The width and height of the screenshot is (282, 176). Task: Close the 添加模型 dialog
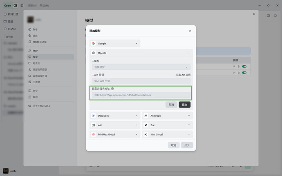click(x=190, y=31)
